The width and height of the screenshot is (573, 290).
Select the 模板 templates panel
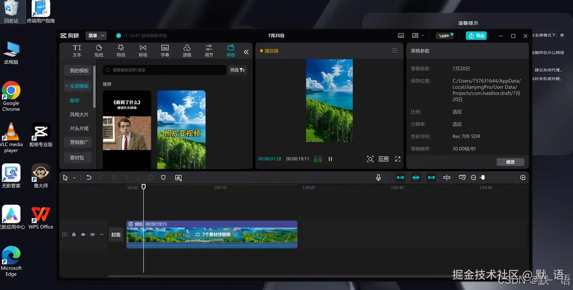tap(231, 51)
